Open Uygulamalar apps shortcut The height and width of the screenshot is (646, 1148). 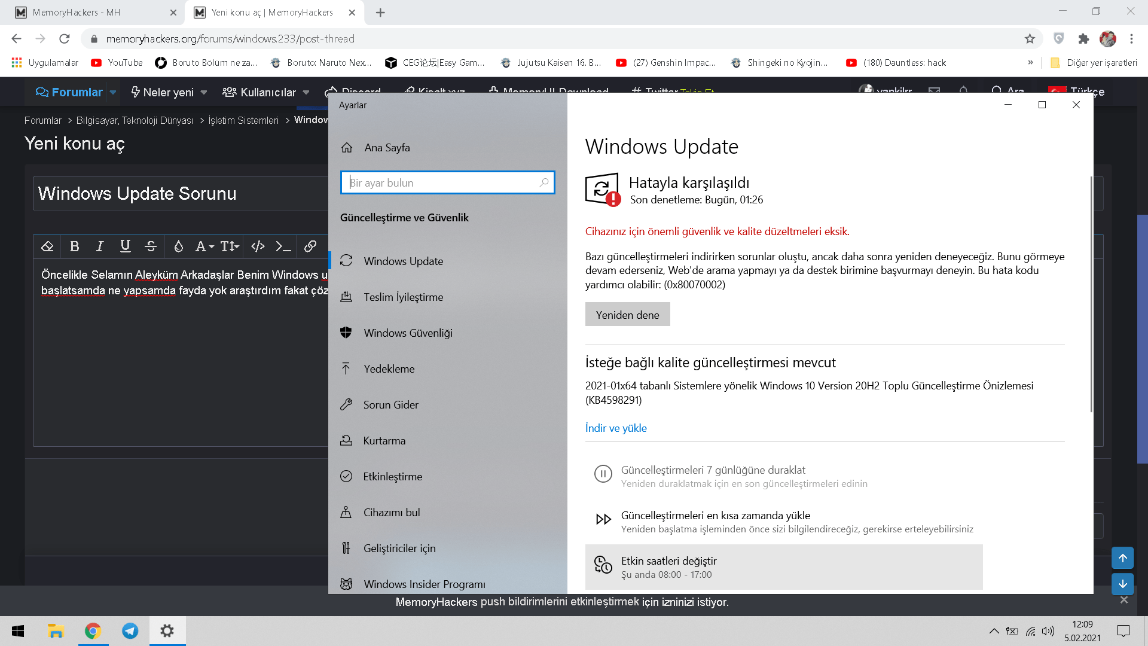click(45, 63)
